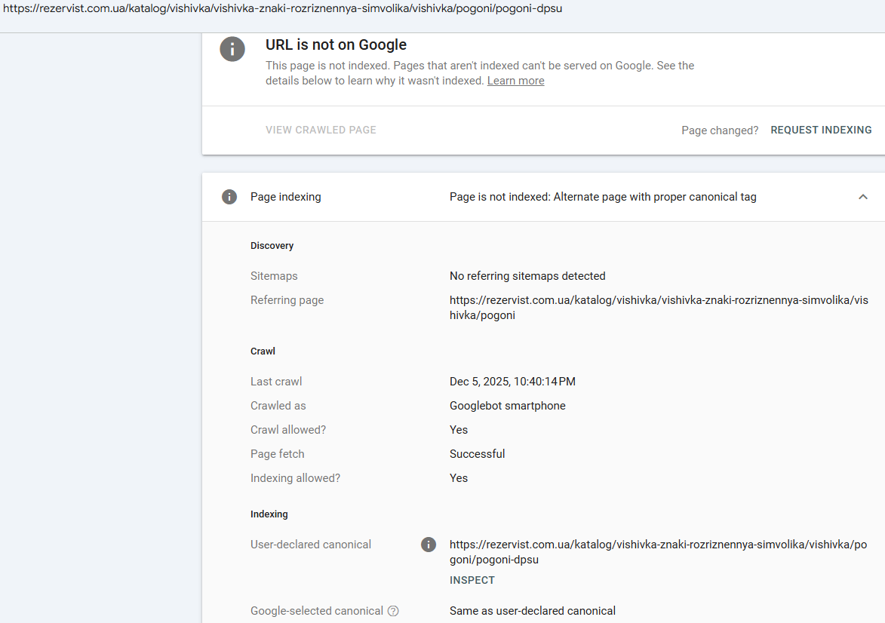Click the Last crawl date value
The height and width of the screenshot is (623, 885).
(512, 382)
